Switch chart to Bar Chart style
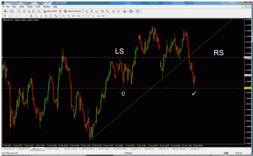253x156 pixels. point(87,11)
